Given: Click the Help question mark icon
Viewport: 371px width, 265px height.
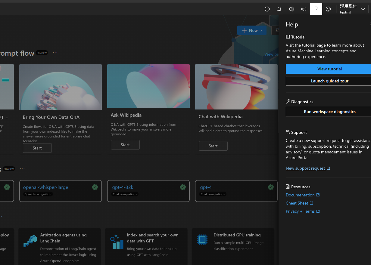Looking at the screenshot, I should [x=316, y=9].
